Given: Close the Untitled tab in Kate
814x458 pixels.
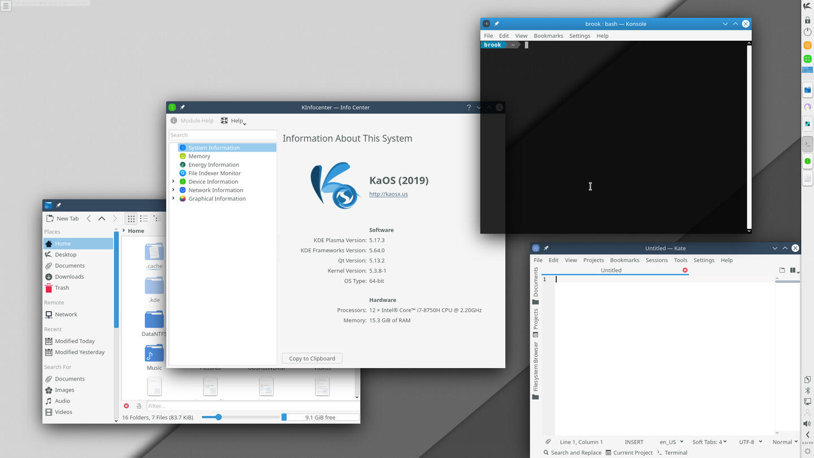Looking at the screenshot, I should 685,270.
